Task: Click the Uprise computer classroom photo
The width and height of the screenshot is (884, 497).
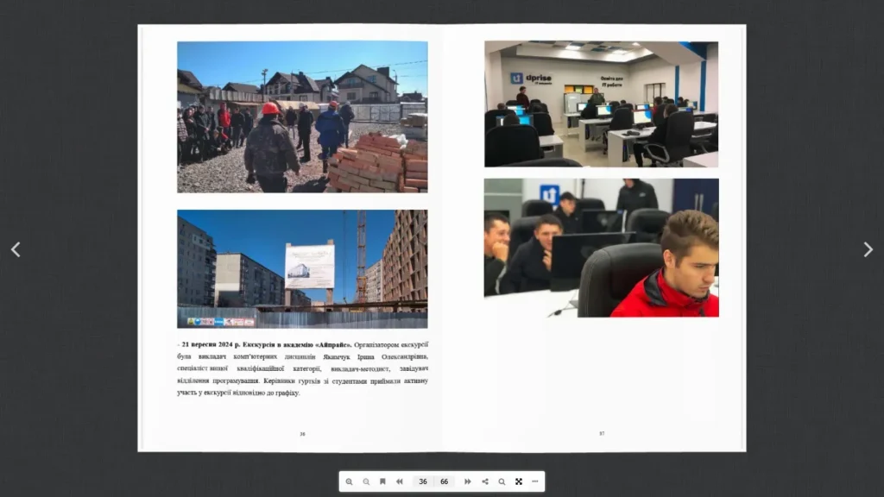Action: (601, 104)
